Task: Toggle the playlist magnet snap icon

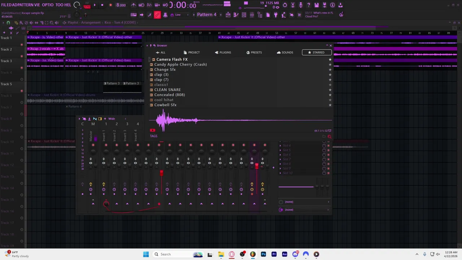Action: point(8,23)
